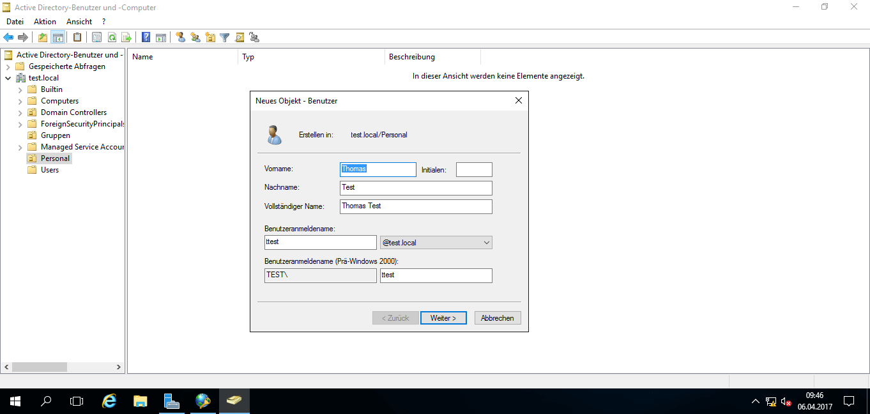The image size is (870, 414).
Task: Click the globe icon in taskbar
Action: (x=202, y=401)
